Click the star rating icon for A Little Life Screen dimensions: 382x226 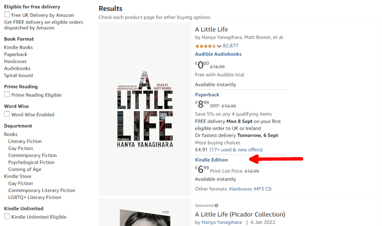206,46
